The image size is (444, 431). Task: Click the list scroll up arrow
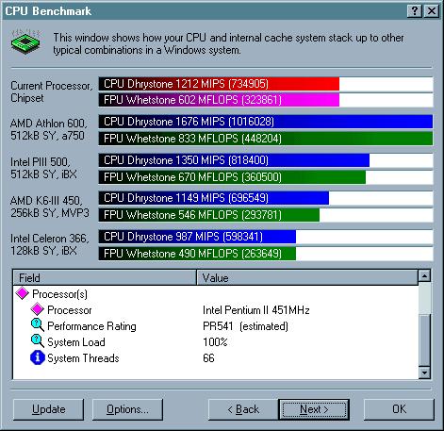click(x=424, y=275)
